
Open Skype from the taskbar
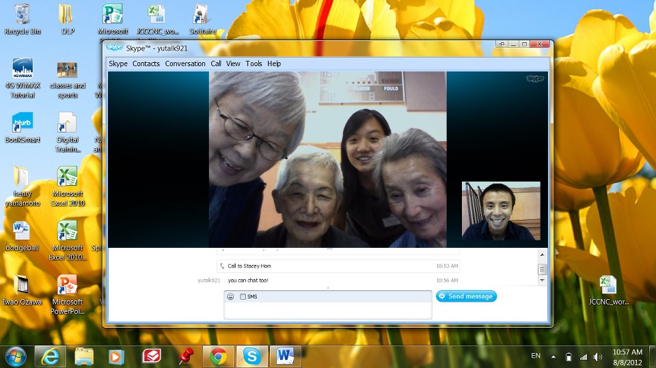pyautogui.click(x=251, y=356)
